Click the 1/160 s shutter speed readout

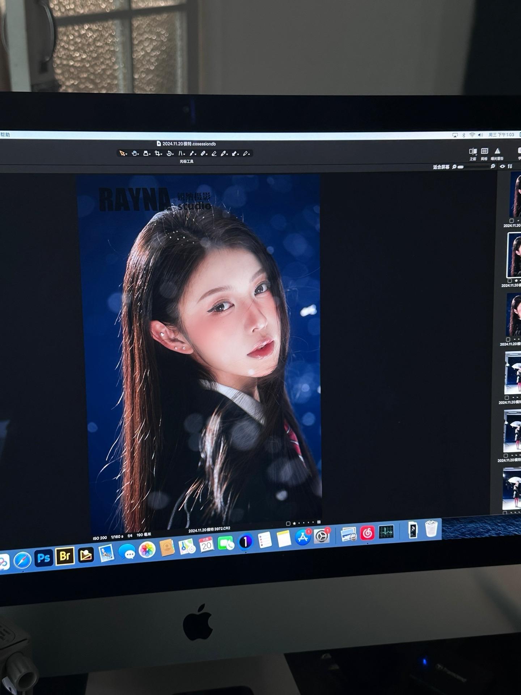click(117, 536)
